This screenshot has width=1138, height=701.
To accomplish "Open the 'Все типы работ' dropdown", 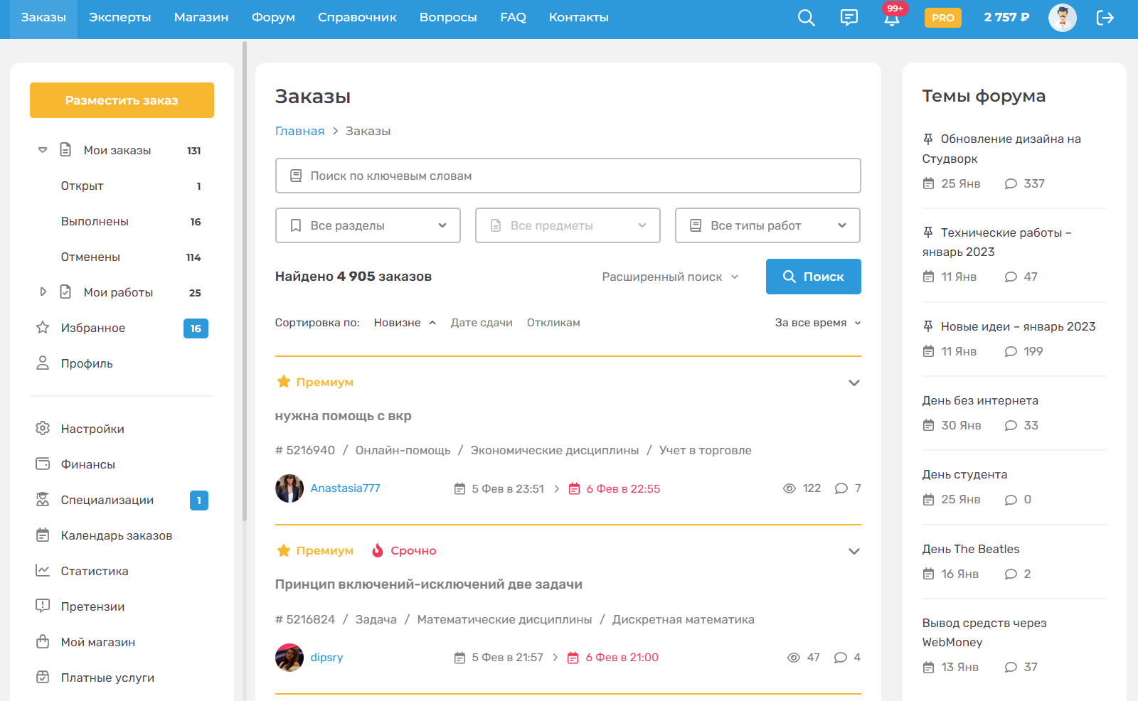I will [x=767, y=225].
